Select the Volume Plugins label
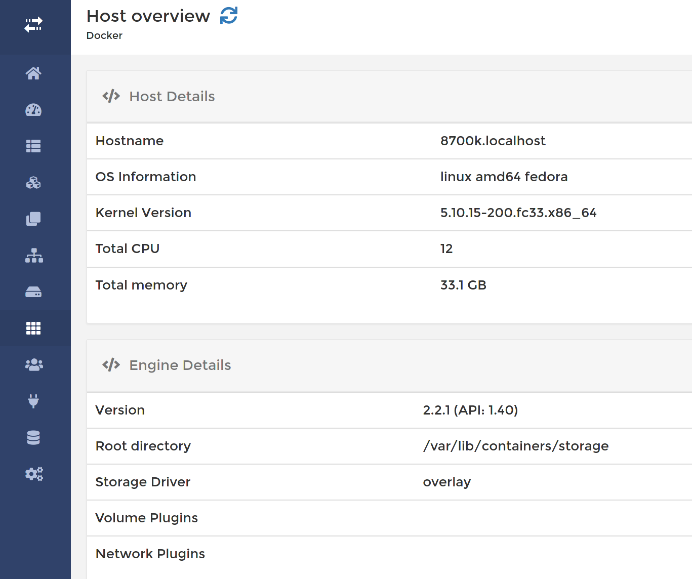The width and height of the screenshot is (692, 579). [147, 518]
